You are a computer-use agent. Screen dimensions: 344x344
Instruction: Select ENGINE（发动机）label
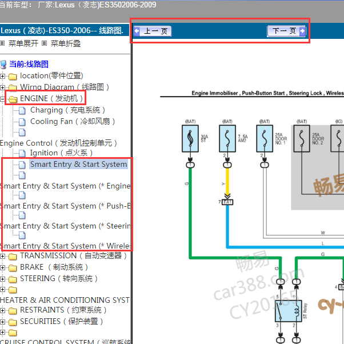pos(51,98)
